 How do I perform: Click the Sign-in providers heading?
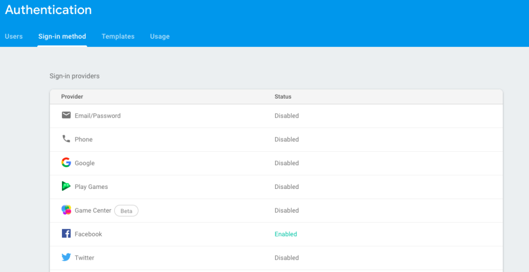coord(74,76)
